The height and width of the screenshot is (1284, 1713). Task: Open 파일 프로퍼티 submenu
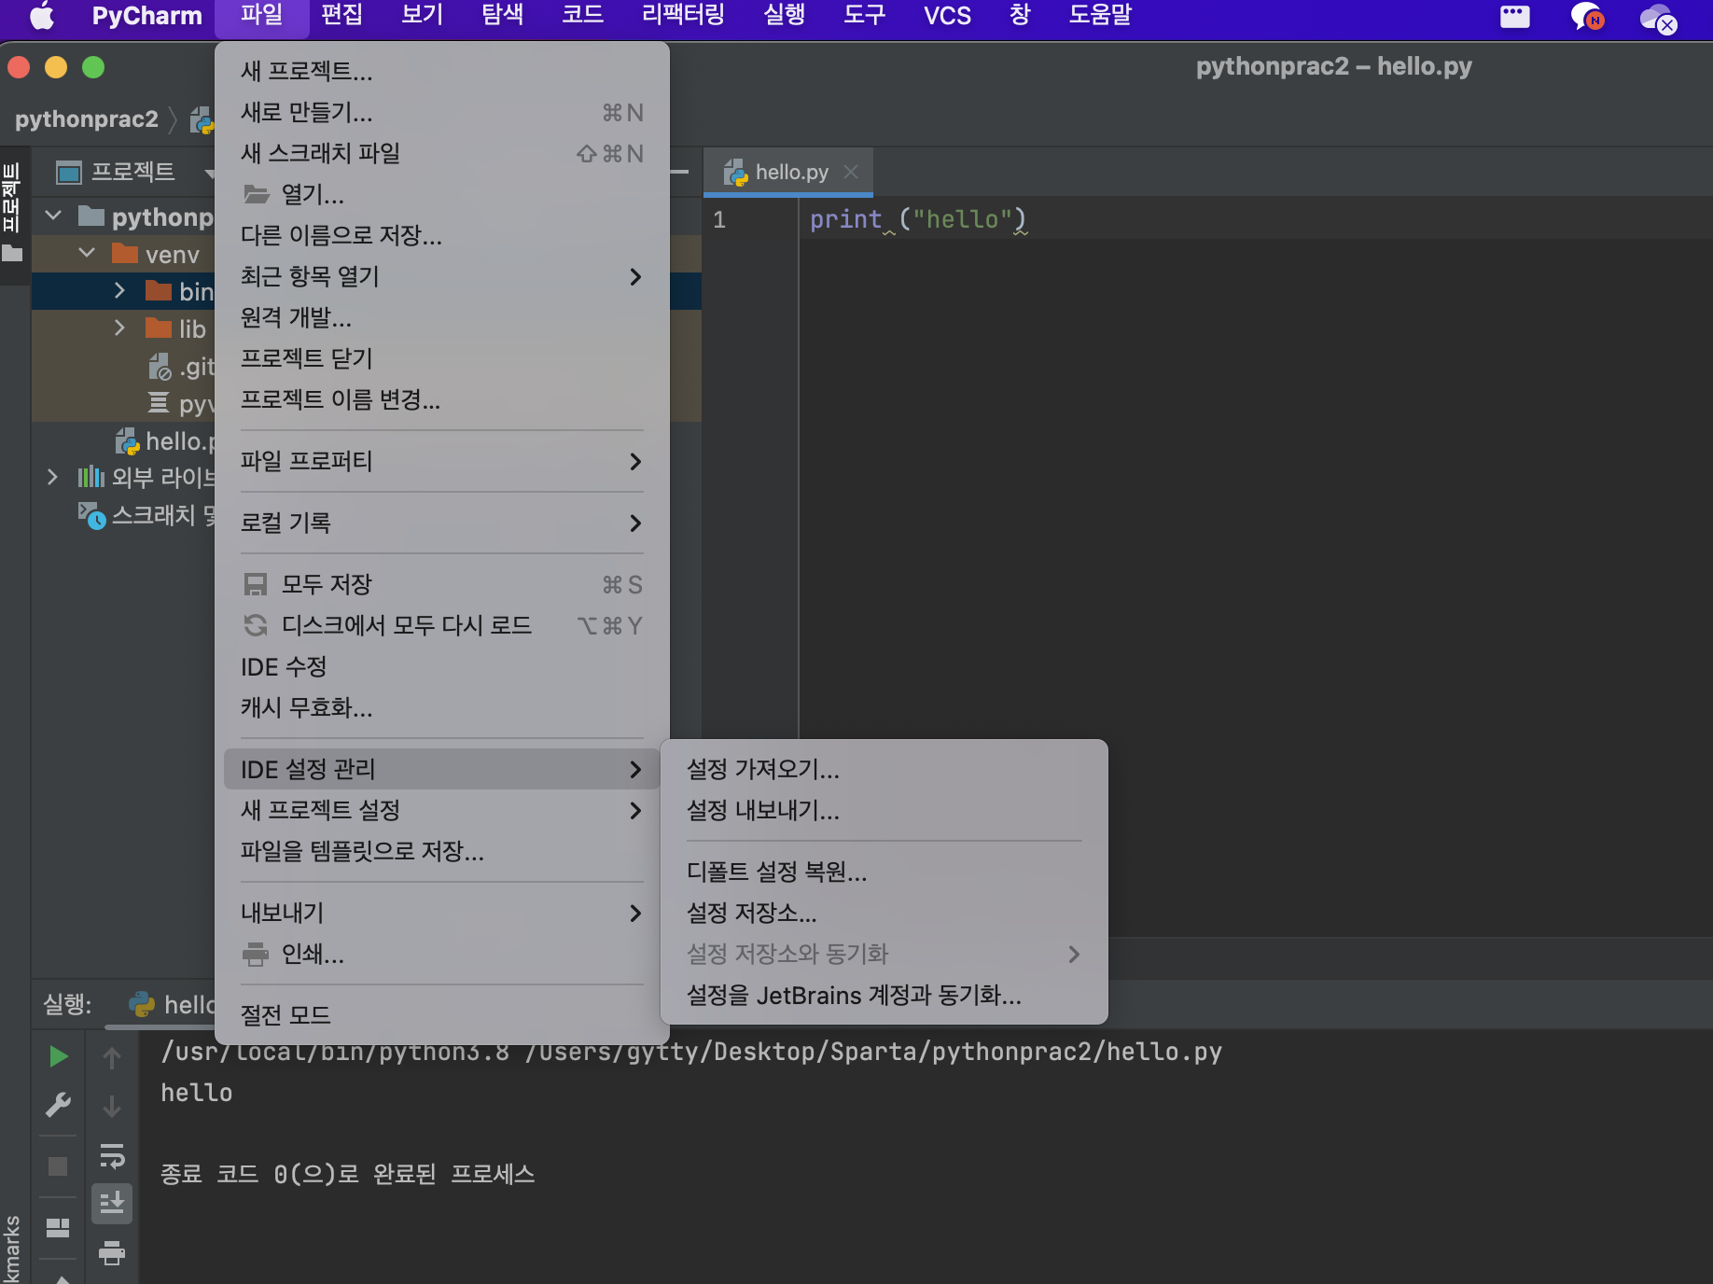pos(441,461)
